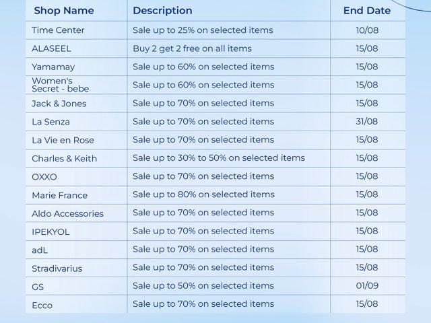
Task: Select the Yamamay shop name
Action: click(53, 67)
